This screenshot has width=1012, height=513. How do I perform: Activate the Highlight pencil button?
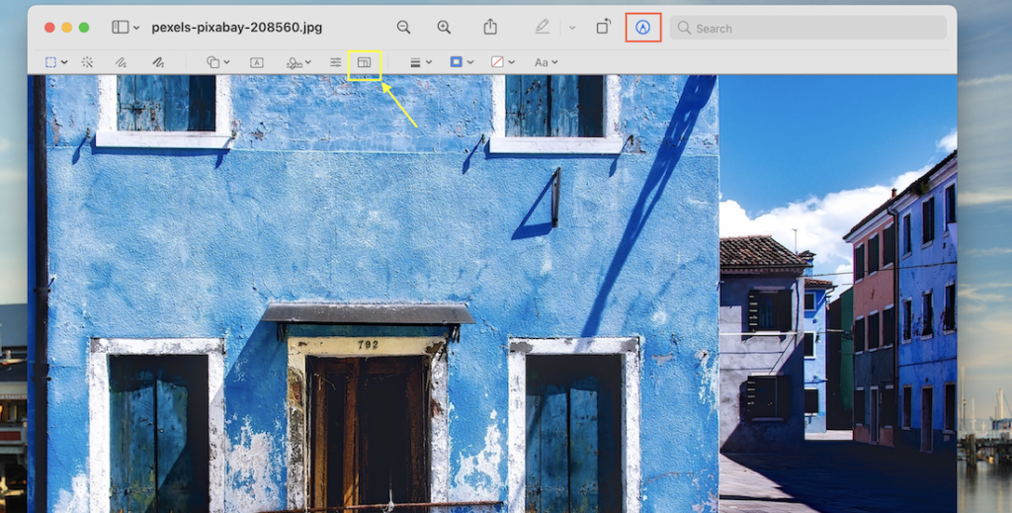542,28
